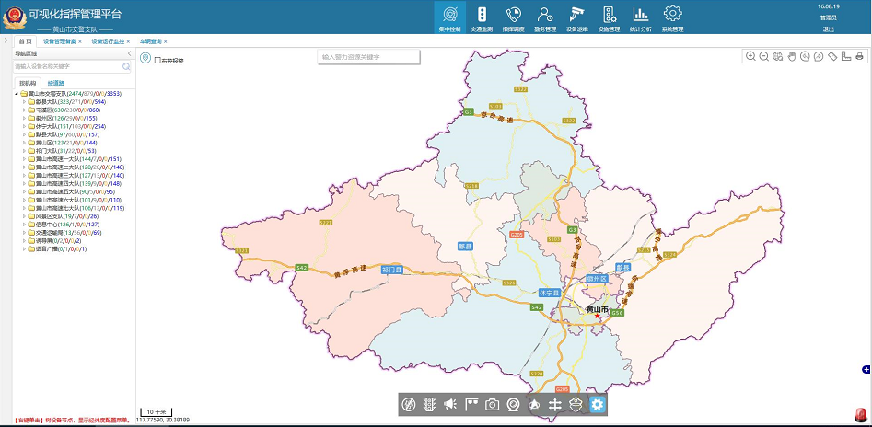Select the area measure angle tool

coord(846,56)
